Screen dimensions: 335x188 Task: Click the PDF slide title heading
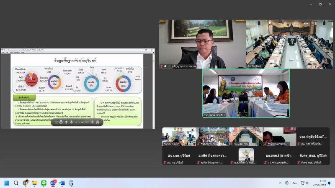(x=75, y=60)
